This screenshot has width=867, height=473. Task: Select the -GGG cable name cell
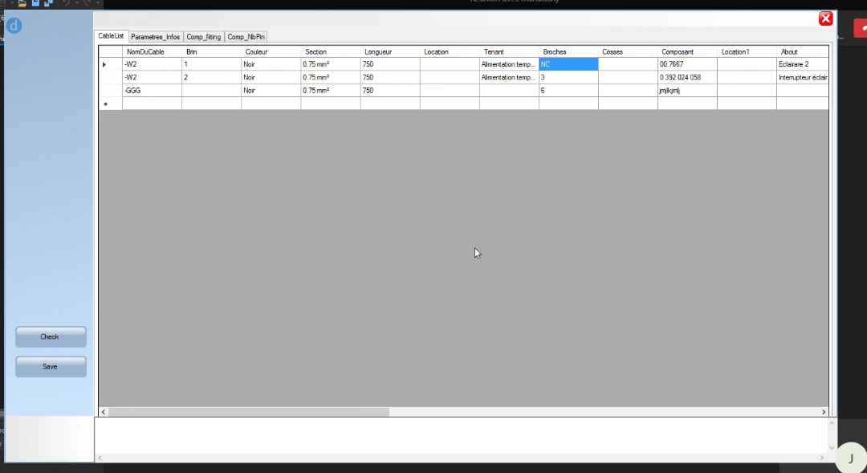(151, 91)
